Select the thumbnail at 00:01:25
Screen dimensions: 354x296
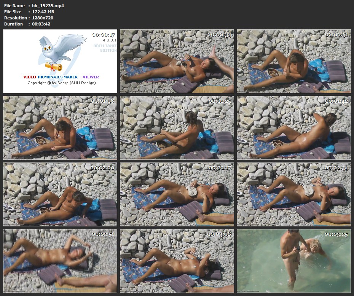(x=177, y=128)
